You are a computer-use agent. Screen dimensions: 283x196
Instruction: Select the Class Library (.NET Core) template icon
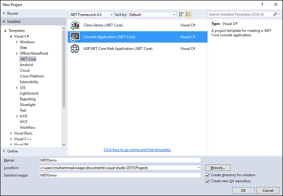click(x=75, y=24)
